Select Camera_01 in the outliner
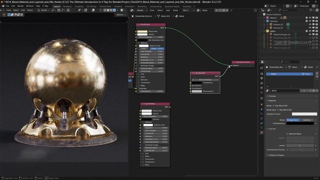The height and width of the screenshot is (180, 320). [278, 24]
